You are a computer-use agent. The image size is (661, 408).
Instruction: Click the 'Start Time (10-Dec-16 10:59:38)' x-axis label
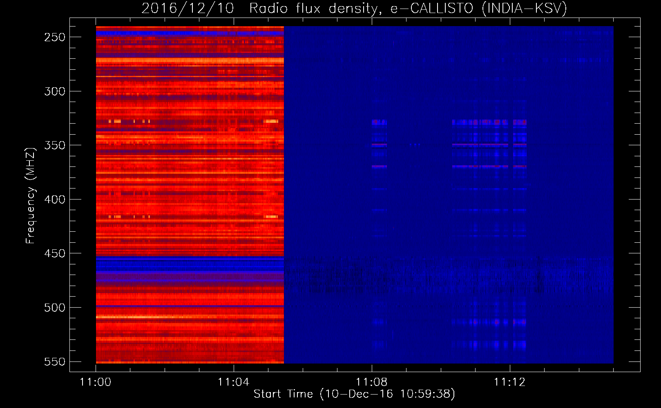coord(354,394)
